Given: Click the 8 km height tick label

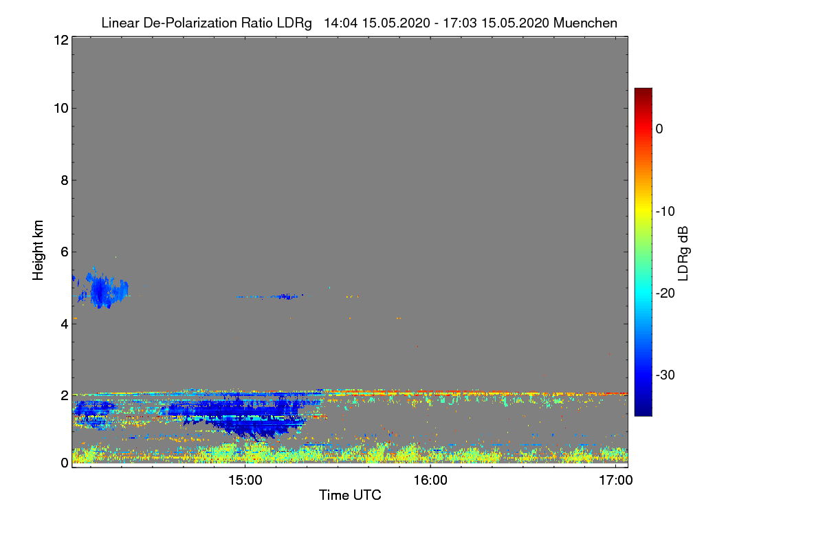Looking at the screenshot, I should pos(63,180).
